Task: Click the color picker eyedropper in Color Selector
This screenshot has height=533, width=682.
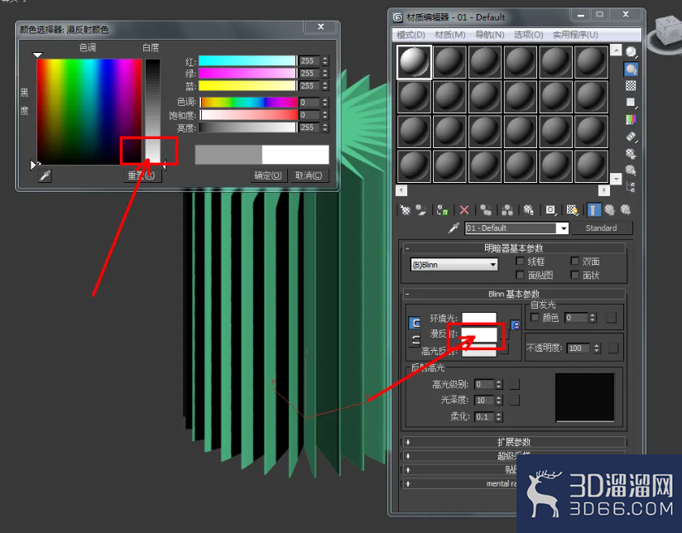Action: tap(46, 175)
